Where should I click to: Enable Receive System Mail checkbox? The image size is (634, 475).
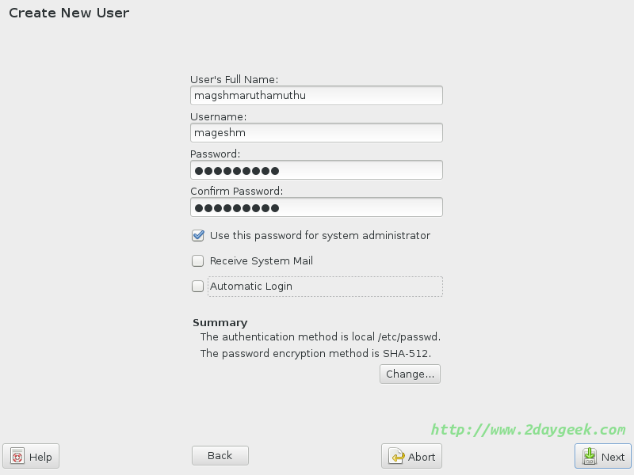pyautogui.click(x=198, y=261)
